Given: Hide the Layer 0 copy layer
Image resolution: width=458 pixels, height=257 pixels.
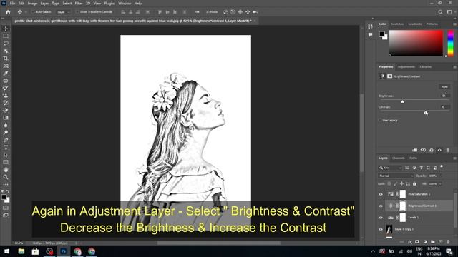Looking at the screenshot, I should (381, 229).
